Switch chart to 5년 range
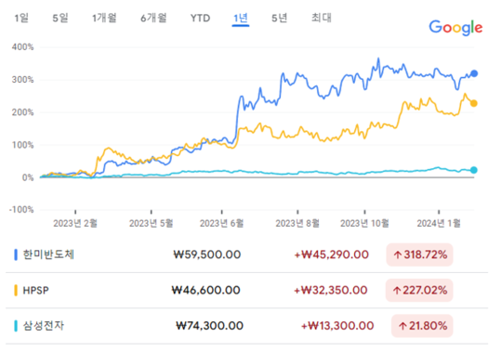 click(x=280, y=19)
